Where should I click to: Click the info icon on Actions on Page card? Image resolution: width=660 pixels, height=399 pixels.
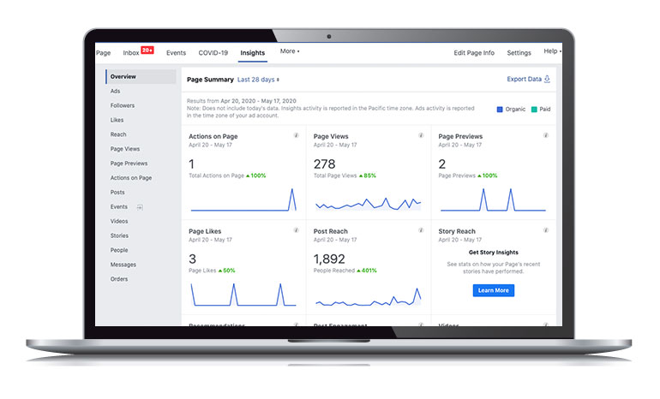coord(296,135)
